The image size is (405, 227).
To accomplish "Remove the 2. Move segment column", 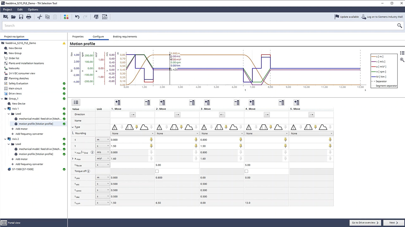I will [192, 102].
